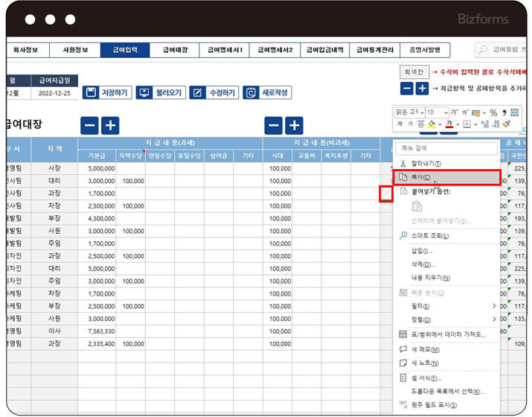Click the 새로작성 new entry button
The image size is (532, 417).
(x=266, y=93)
